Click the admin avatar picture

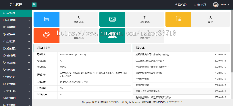click(x=216, y=5)
